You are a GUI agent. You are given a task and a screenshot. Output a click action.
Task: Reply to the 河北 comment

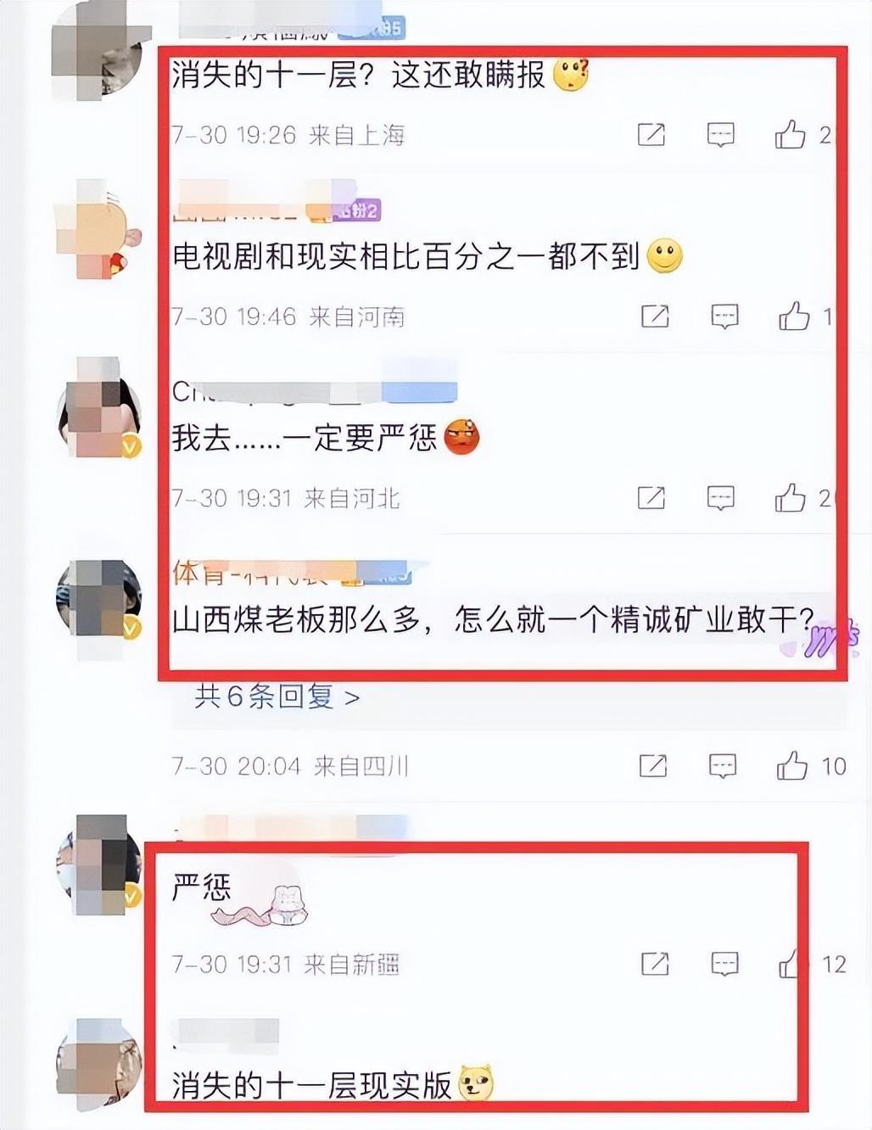721,498
